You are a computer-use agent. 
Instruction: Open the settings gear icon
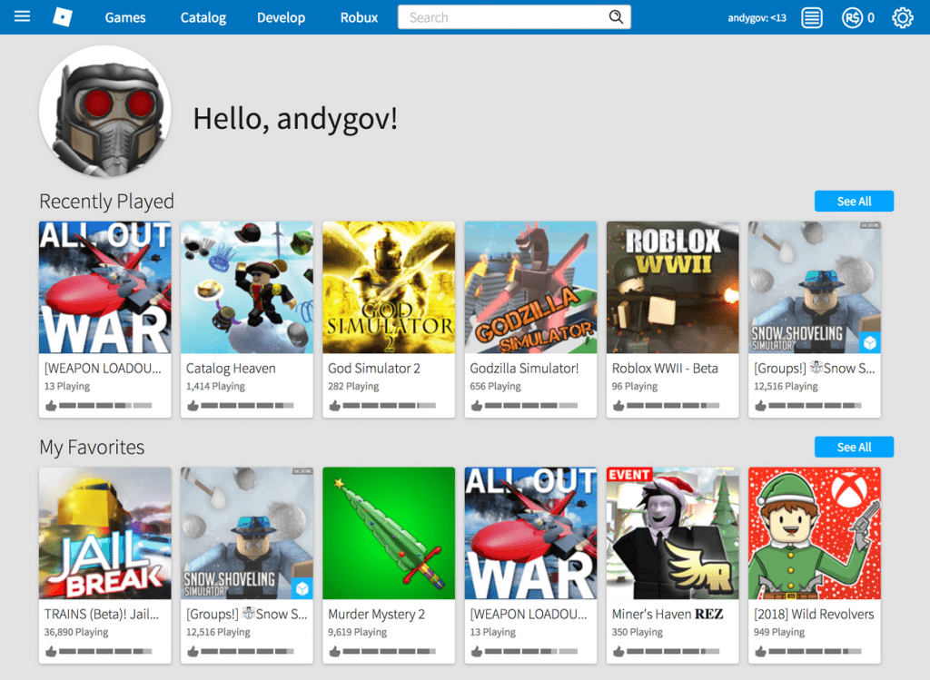coord(903,18)
